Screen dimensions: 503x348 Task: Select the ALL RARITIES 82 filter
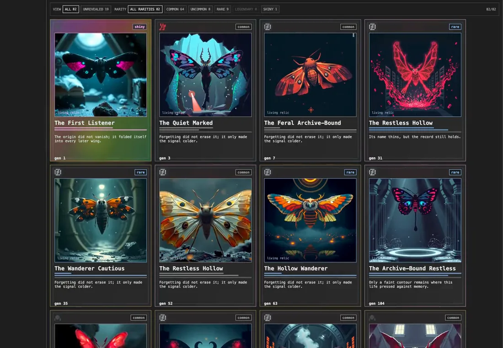click(145, 9)
